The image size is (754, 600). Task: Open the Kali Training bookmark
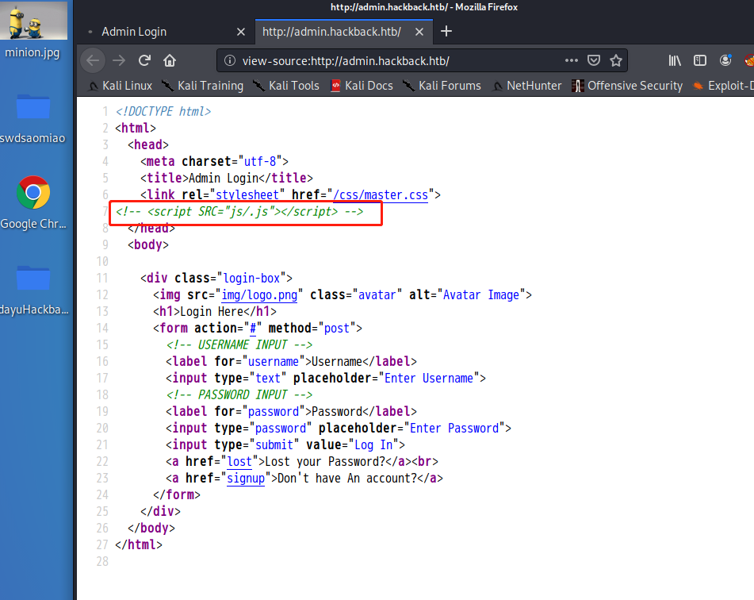203,86
